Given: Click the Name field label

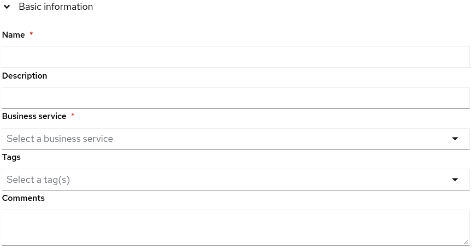Looking at the screenshot, I should pos(14,35).
